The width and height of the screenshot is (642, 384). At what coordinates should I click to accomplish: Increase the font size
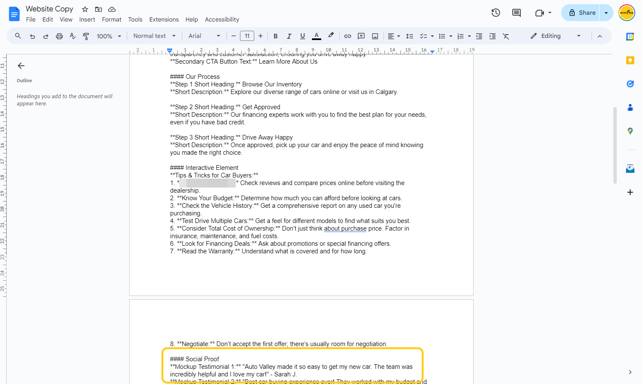tap(261, 36)
